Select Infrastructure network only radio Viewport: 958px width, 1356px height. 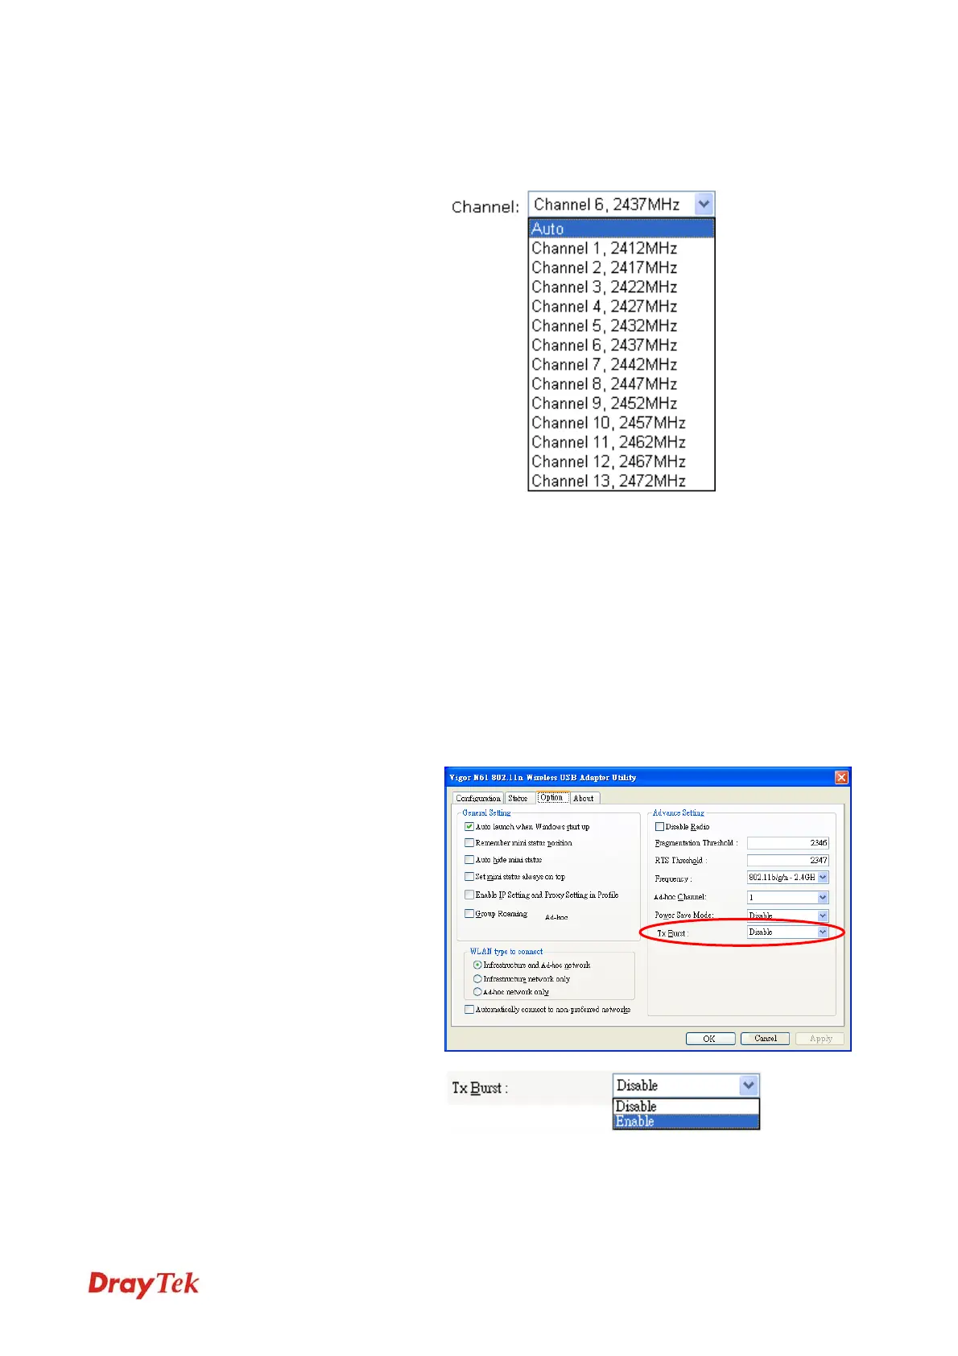tap(477, 978)
